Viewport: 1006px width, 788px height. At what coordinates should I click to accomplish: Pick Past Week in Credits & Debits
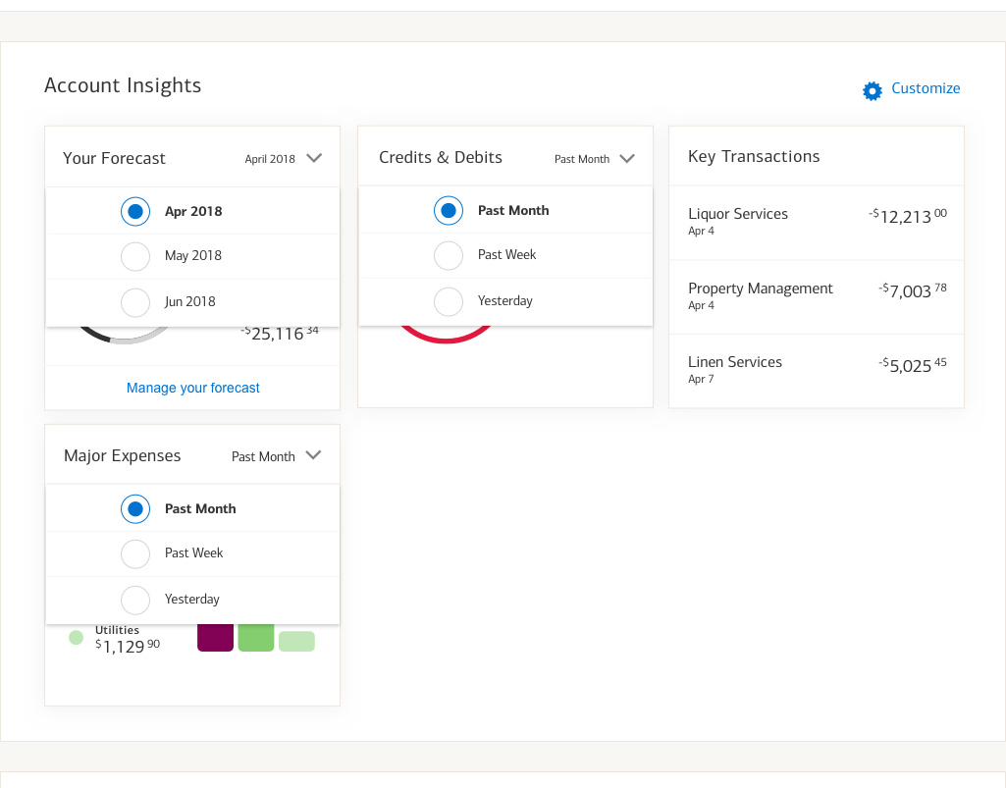(449, 255)
